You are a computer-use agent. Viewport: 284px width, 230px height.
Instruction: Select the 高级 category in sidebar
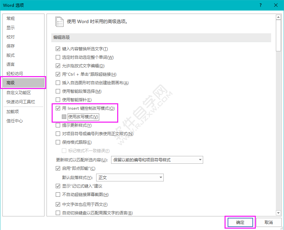click(x=20, y=83)
